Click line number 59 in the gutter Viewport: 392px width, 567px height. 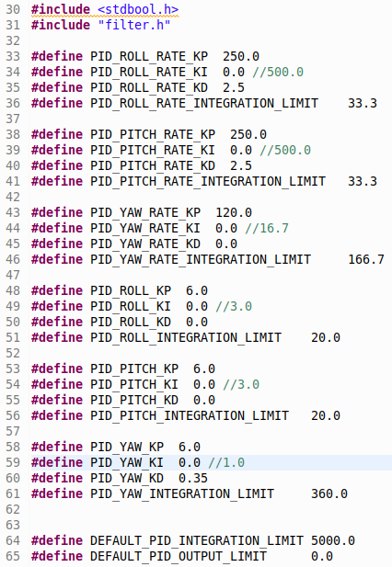13,462
